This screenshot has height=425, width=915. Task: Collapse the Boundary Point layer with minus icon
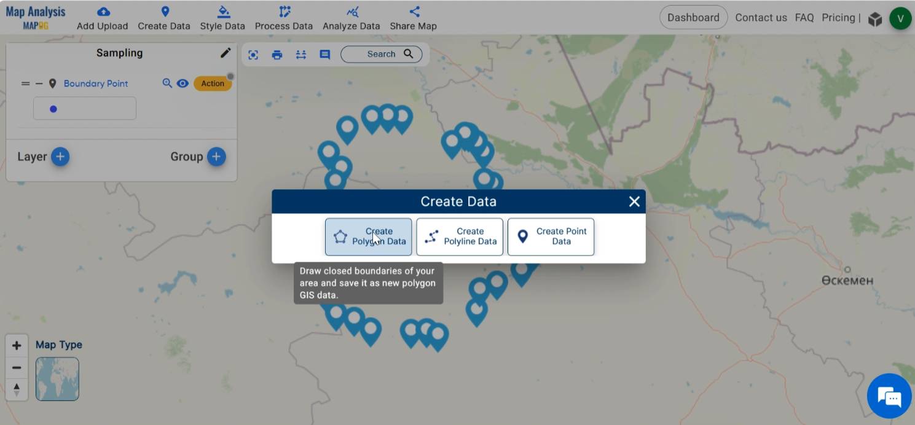pyautogui.click(x=39, y=84)
